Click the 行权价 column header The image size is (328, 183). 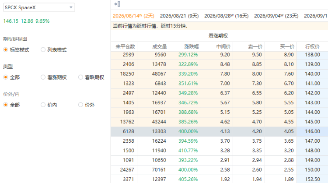(312, 46)
